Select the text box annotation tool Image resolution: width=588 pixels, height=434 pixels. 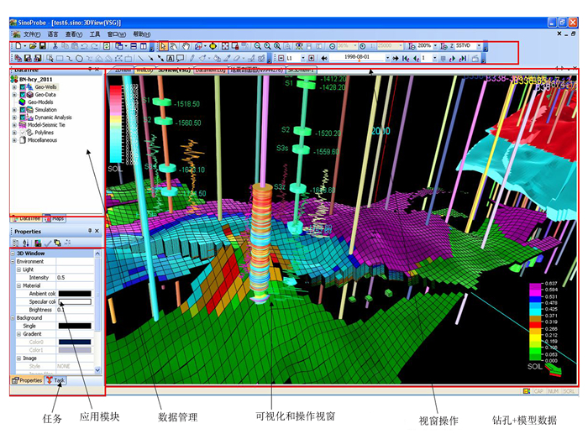(x=170, y=58)
